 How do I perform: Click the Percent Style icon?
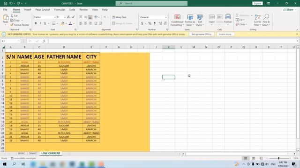point(150,23)
